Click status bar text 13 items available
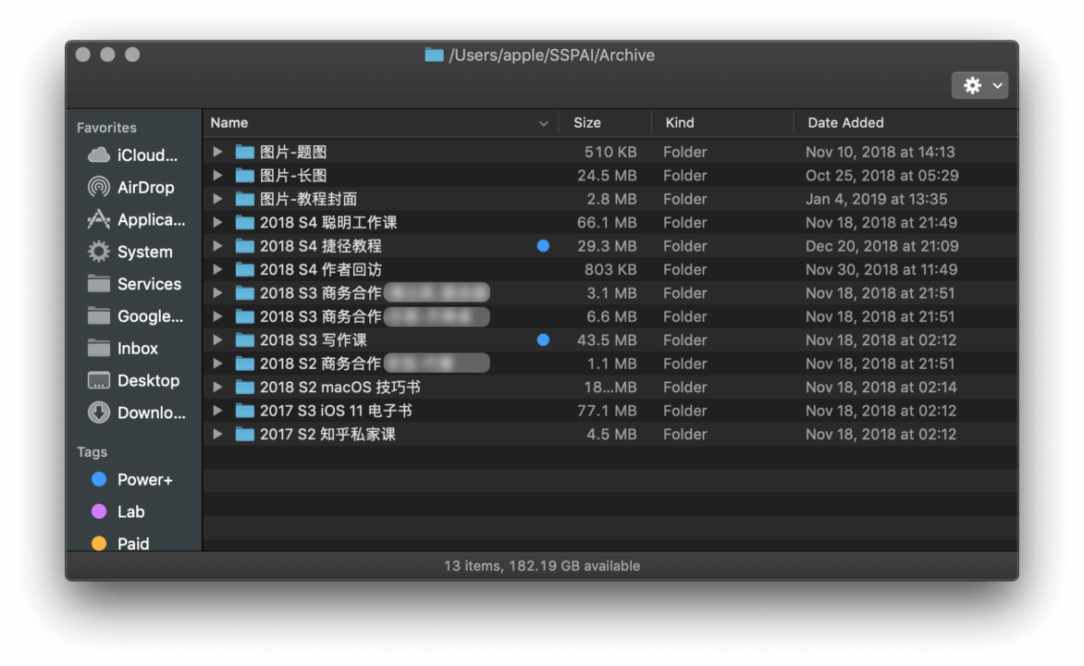The image size is (1084, 666). pos(542,566)
